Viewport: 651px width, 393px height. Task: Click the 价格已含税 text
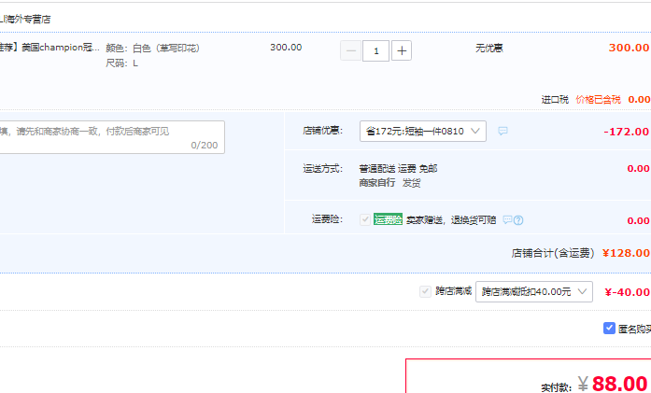click(598, 100)
